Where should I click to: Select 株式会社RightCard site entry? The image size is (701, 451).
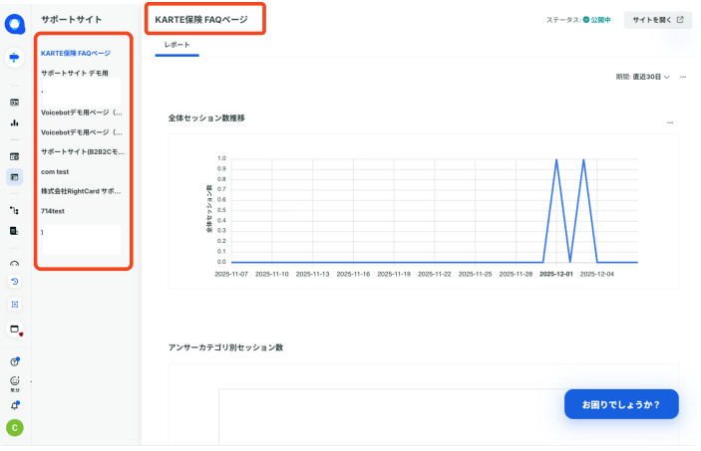pos(80,190)
